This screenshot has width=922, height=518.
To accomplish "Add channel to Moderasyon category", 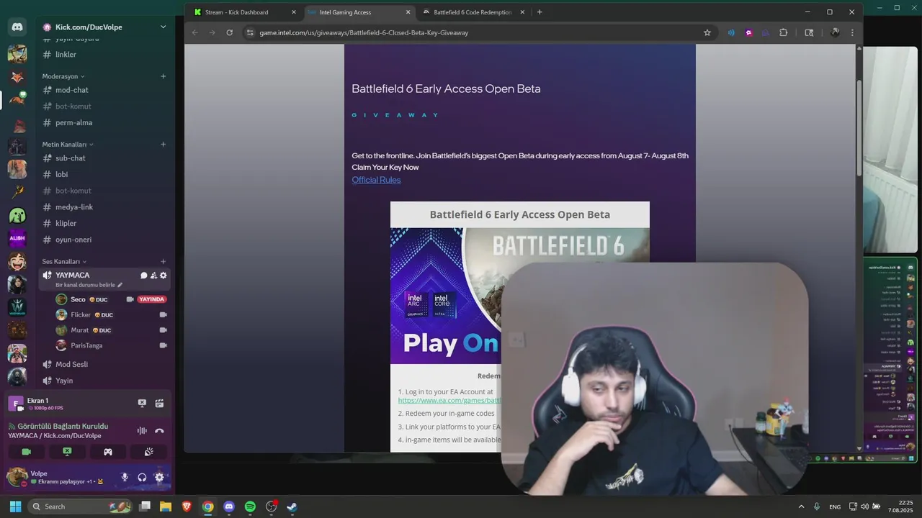I will coord(164,76).
